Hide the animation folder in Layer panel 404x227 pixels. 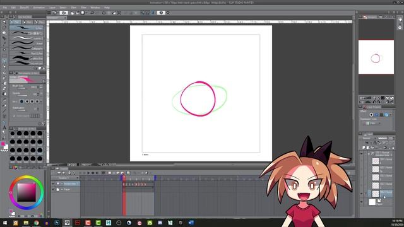(x=361, y=154)
